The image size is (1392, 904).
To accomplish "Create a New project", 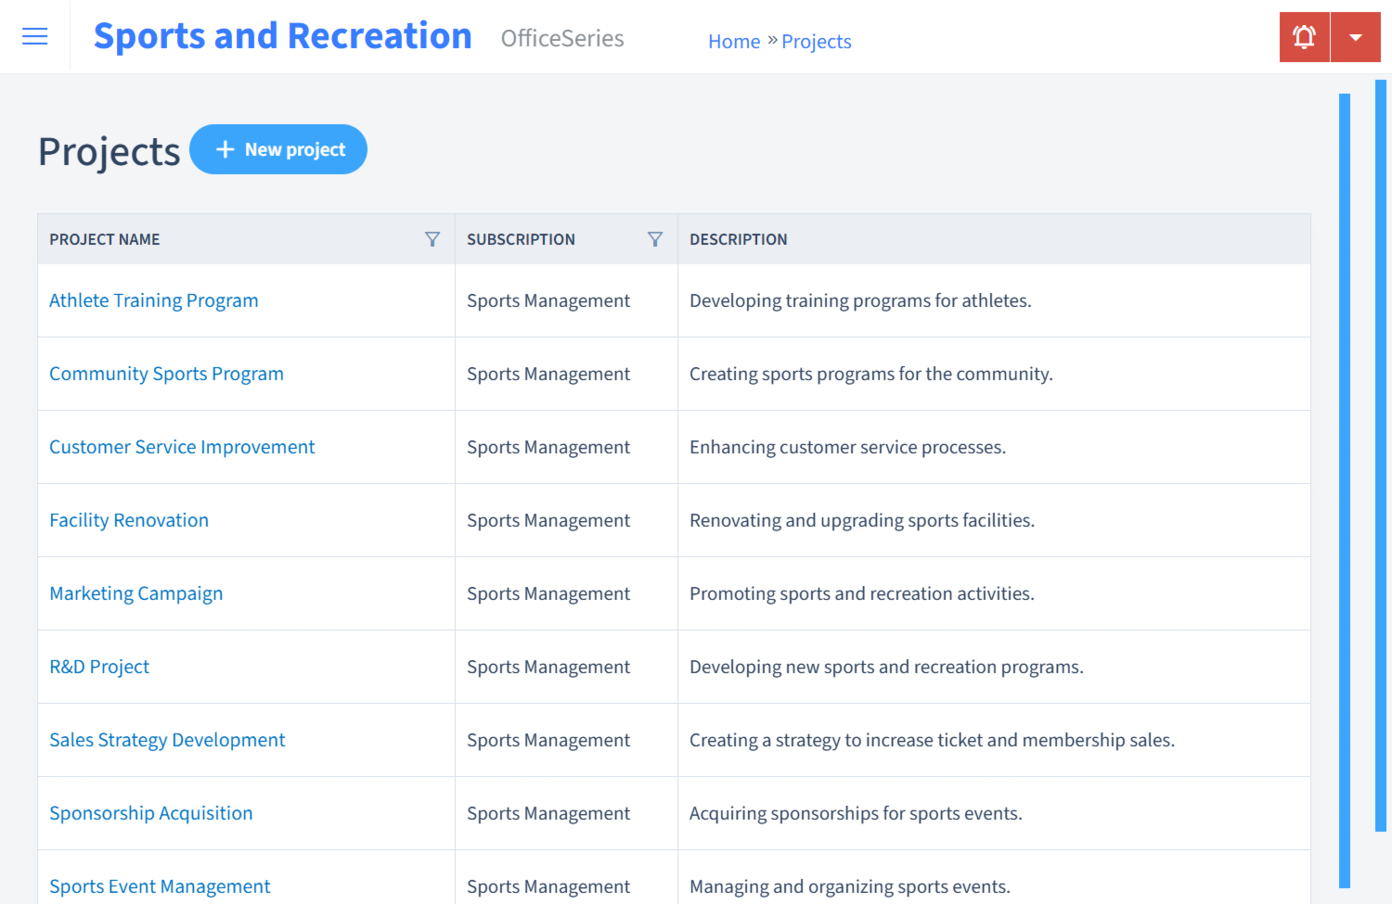I will click(278, 149).
